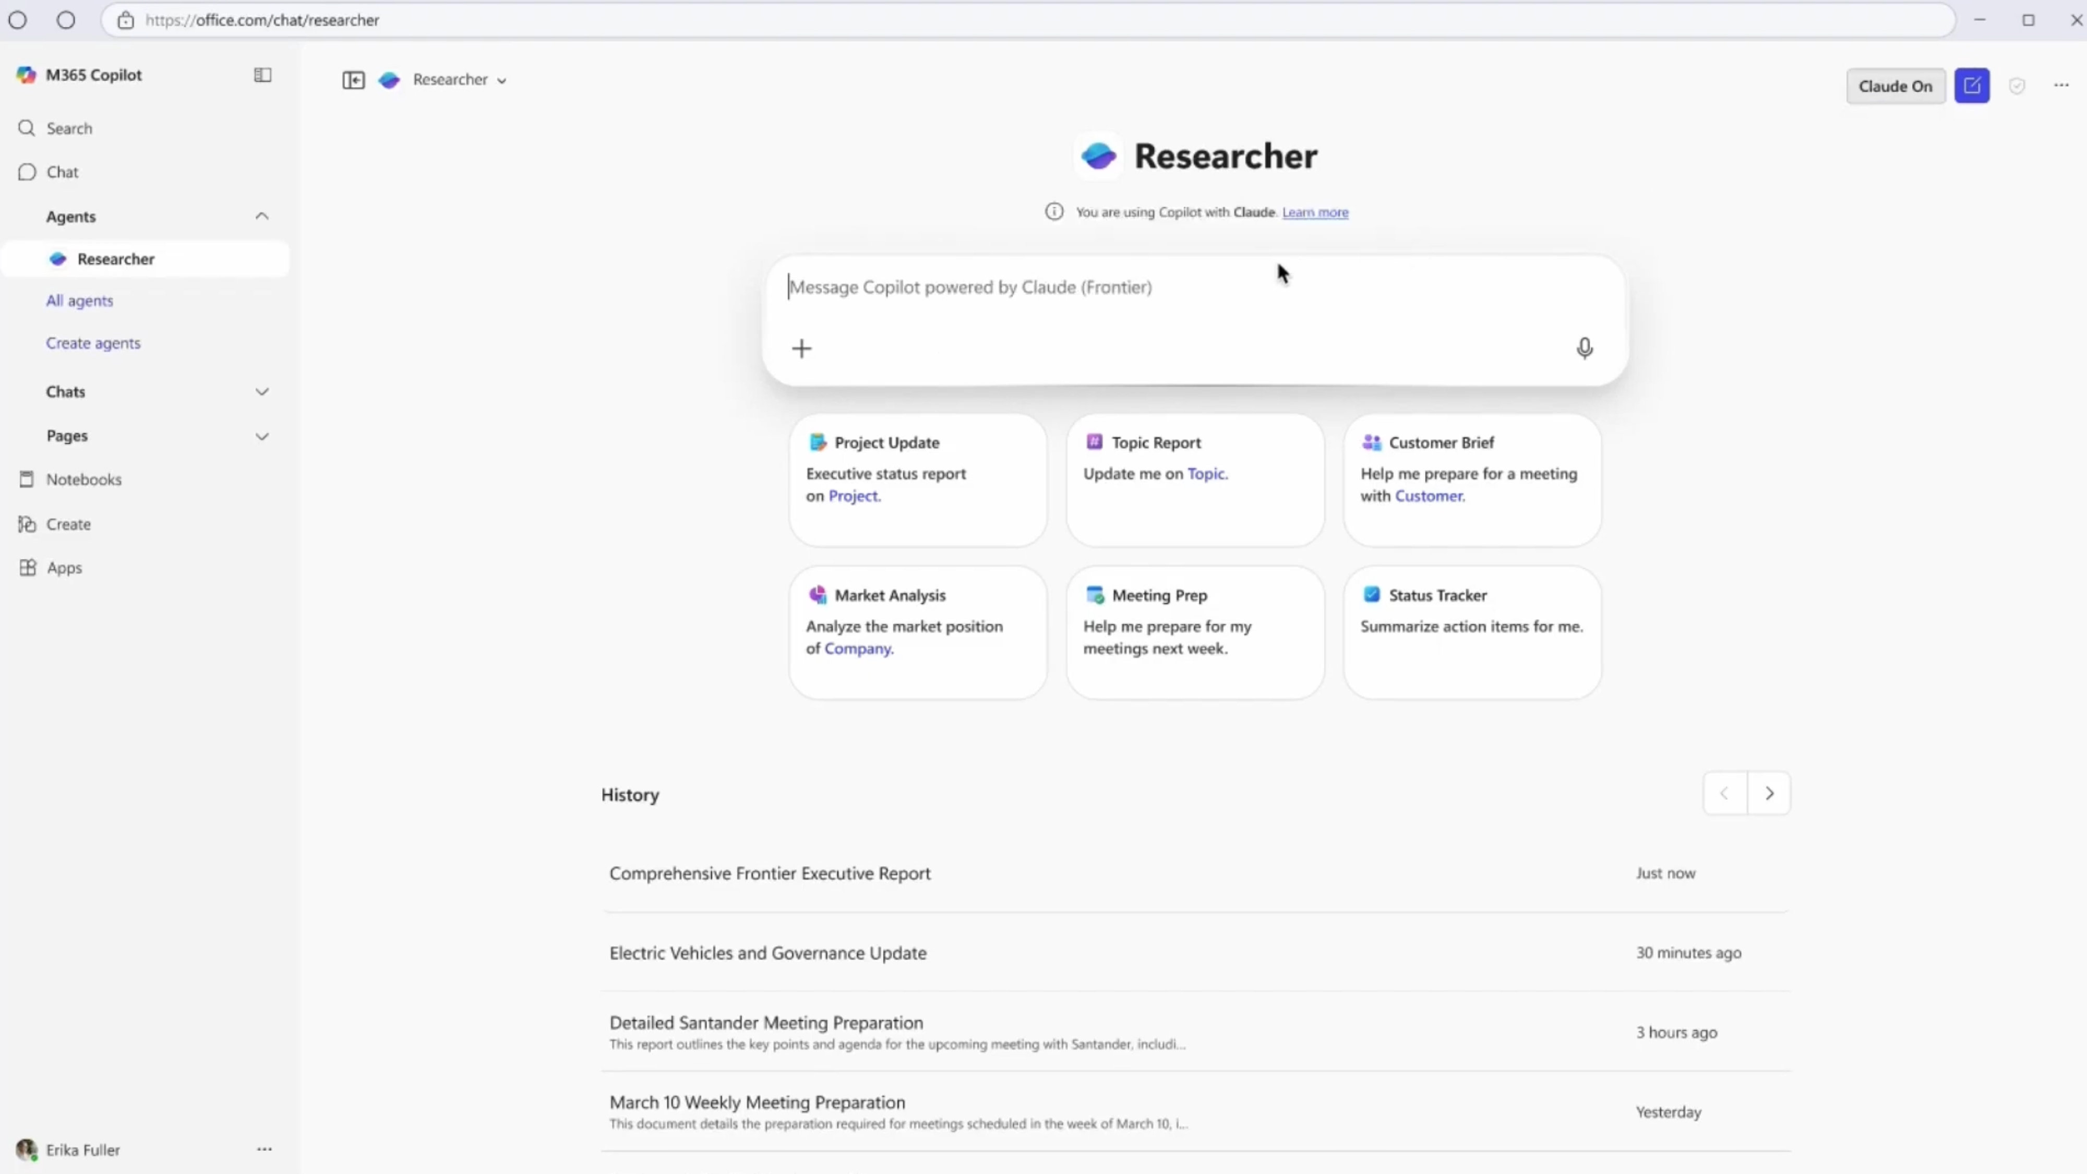
Task: Click the Learn more link
Action: (x=1315, y=212)
